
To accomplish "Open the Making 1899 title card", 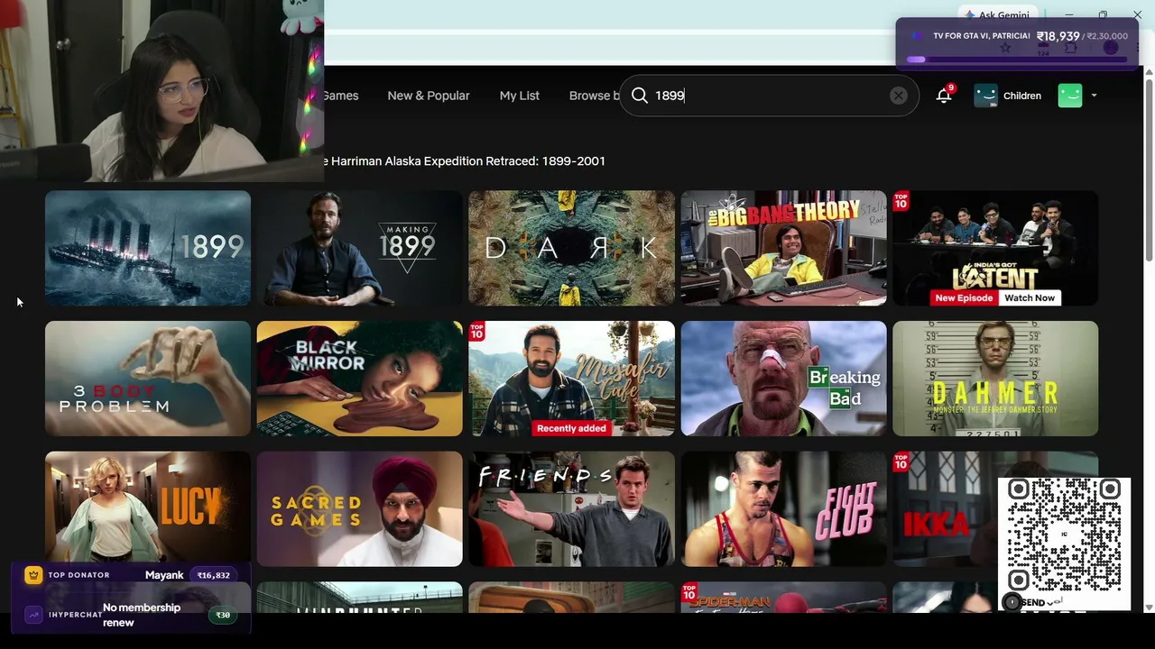I will pos(360,248).
